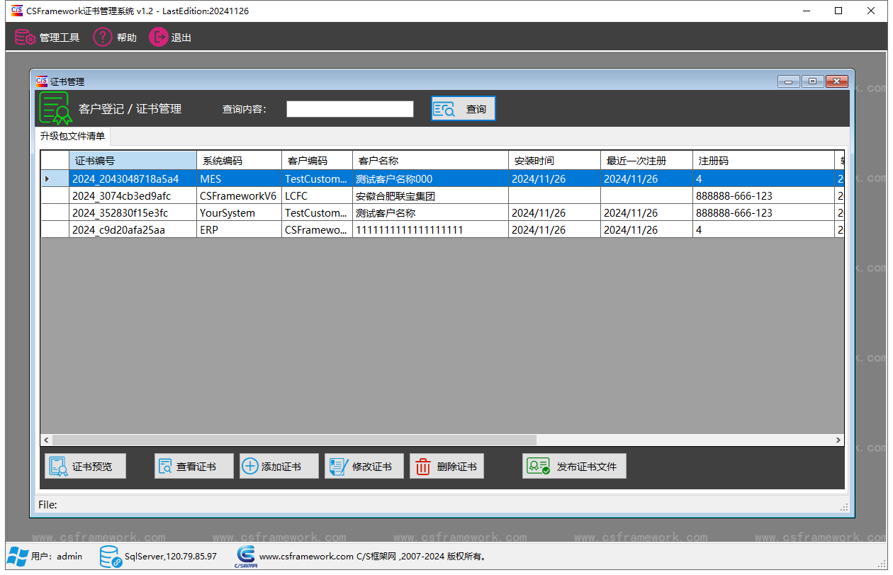
Task: Click the 修改证书 button
Action: tap(364, 467)
